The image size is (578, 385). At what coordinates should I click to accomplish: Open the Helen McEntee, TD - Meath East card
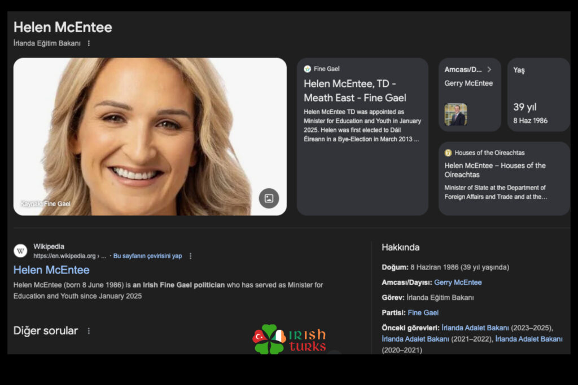point(362,136)
